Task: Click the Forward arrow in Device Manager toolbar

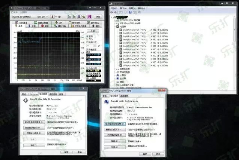Action: [115, 12]
